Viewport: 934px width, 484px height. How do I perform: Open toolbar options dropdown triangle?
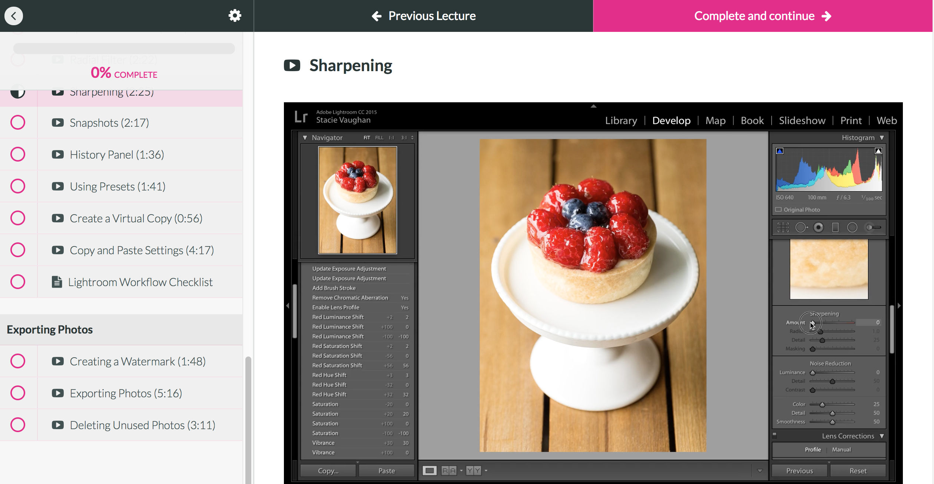point(760,471)
